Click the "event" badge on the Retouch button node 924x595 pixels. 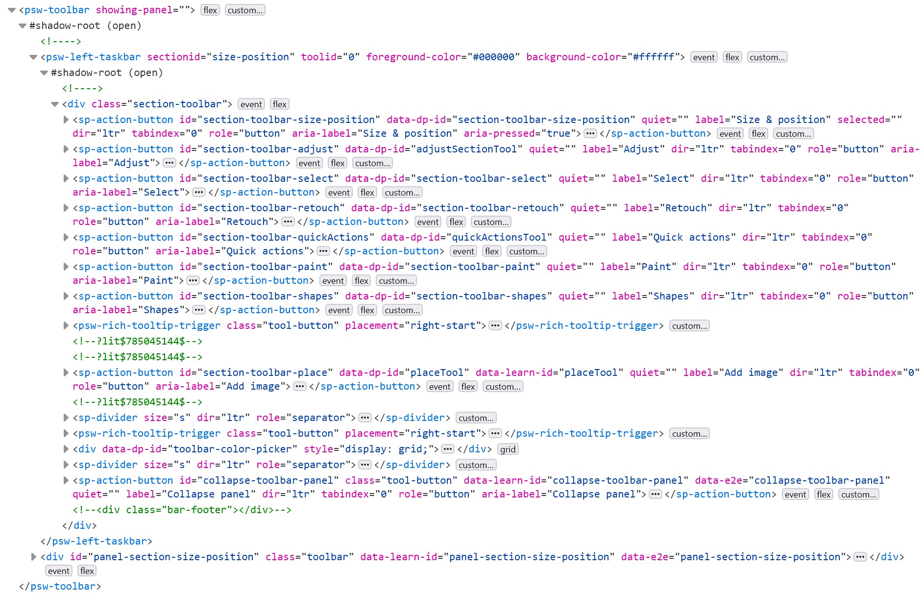click(428, 222)
